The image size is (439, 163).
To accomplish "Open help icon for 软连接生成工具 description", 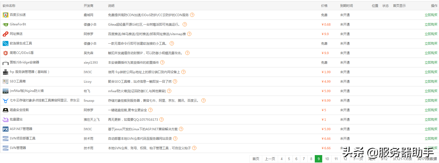I will pyautogui.click(x=172, y=43).
